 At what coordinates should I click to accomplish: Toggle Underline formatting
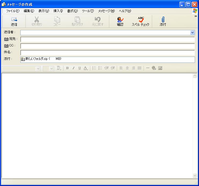[80, 68]
